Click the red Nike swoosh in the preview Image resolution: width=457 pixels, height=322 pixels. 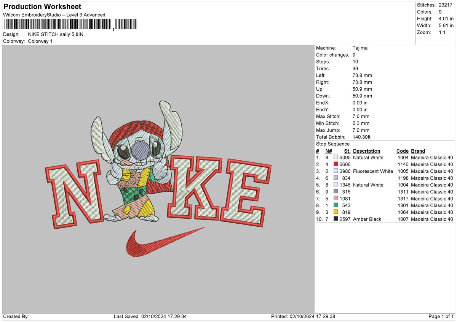[x=165, y=242]
